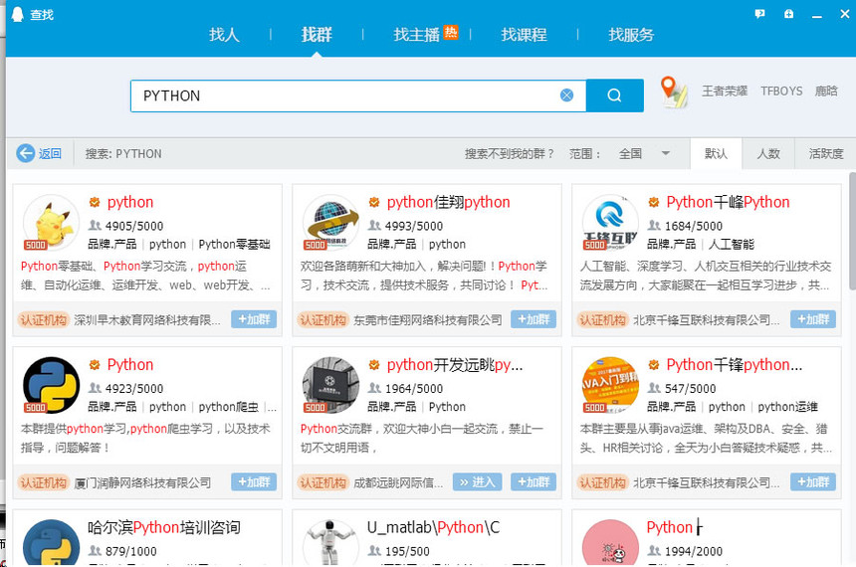Viewport: 856px width, 567px height.
Task: Sort results by 人数
Action: [x=768, y=153]
